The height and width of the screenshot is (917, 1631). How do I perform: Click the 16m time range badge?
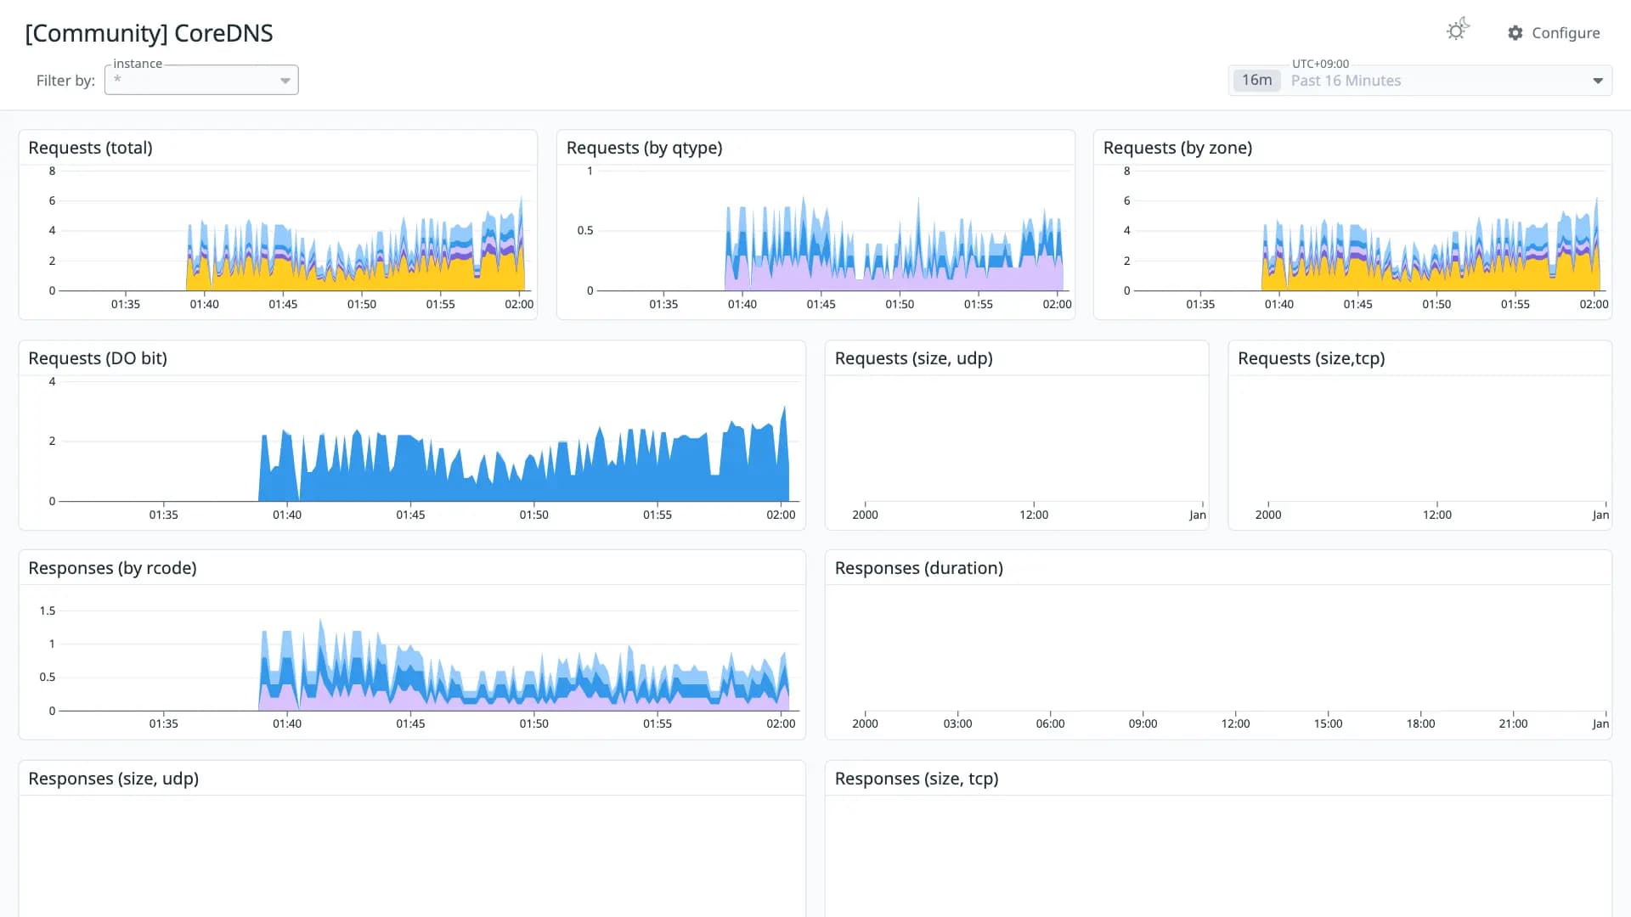[1256, 80]
